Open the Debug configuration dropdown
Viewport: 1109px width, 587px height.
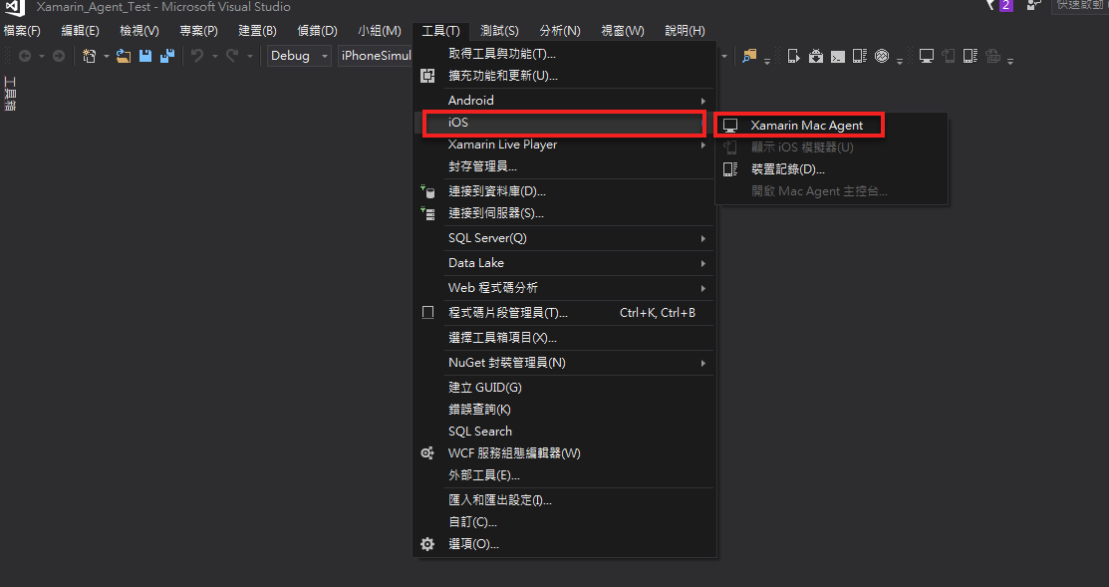(x=298, y=56)
